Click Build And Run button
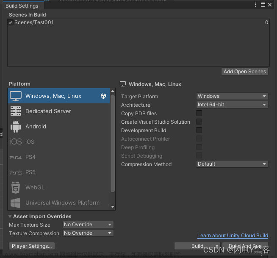The image size is (277, 258). [x=245, y=246]
